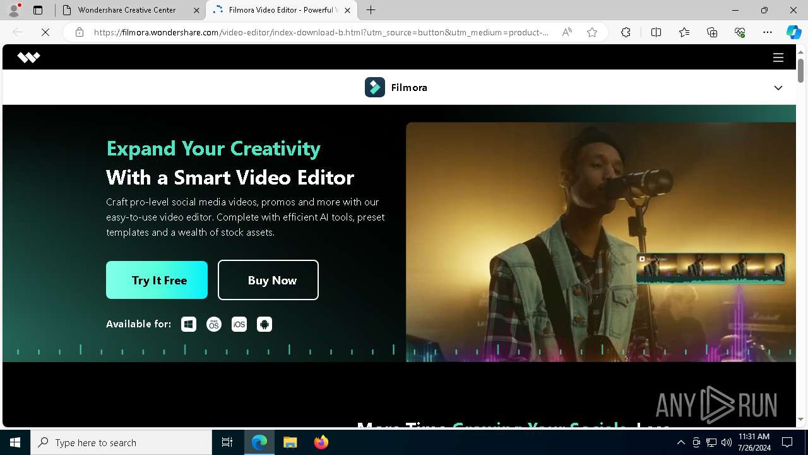808x455 pixels.
Task: Open Task View on taskbar
Action: point(227,442)
